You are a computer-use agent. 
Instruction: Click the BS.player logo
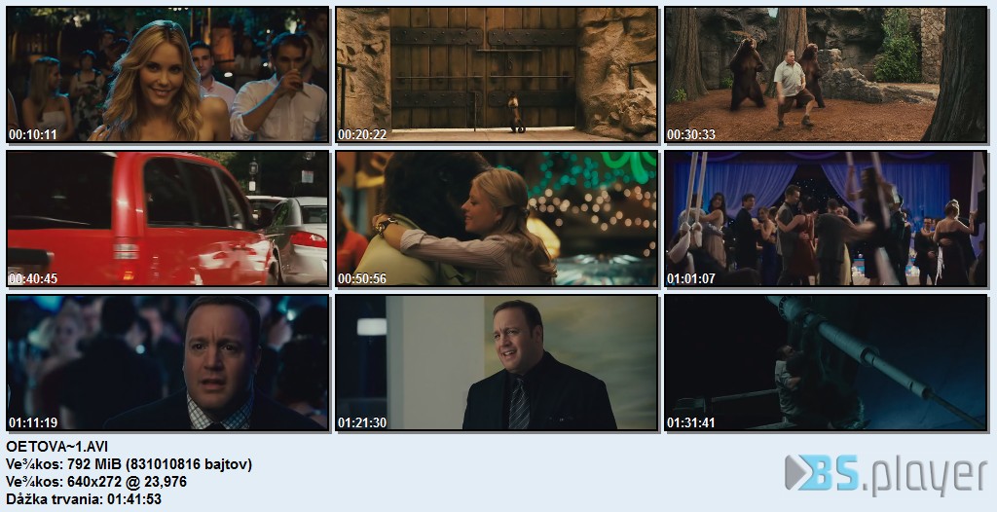[x=886, y=474]
